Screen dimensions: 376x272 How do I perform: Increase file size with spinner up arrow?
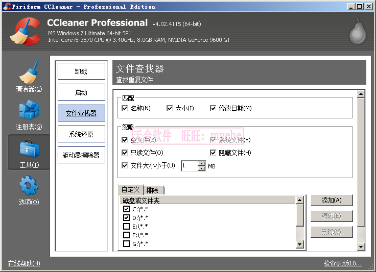pos(202,163)
